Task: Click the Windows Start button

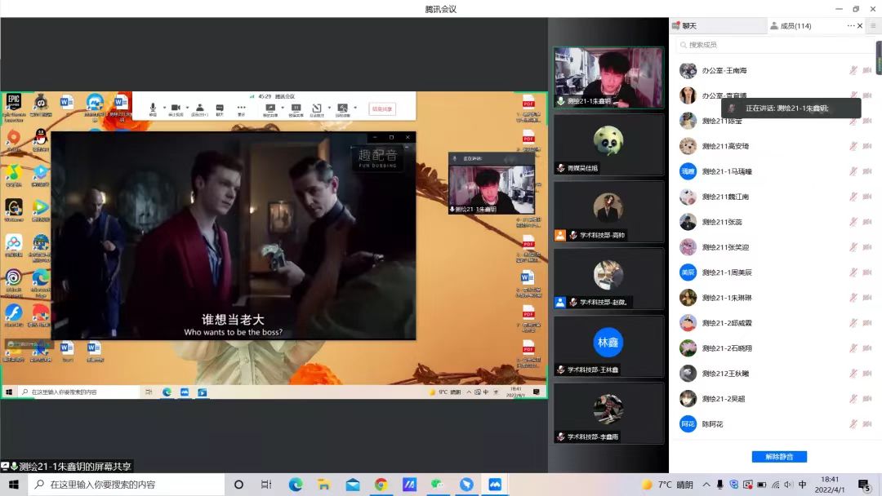Action: click(14, 485)
